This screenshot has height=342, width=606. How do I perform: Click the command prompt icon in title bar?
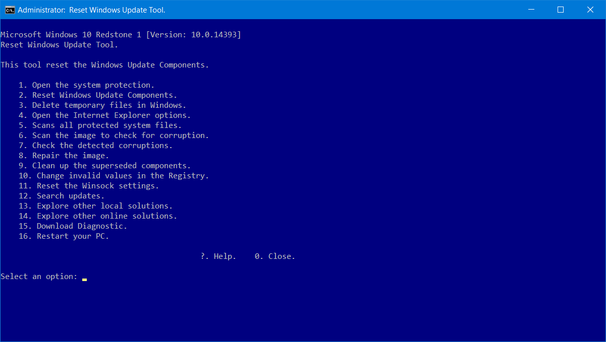(x=9, y=10)
